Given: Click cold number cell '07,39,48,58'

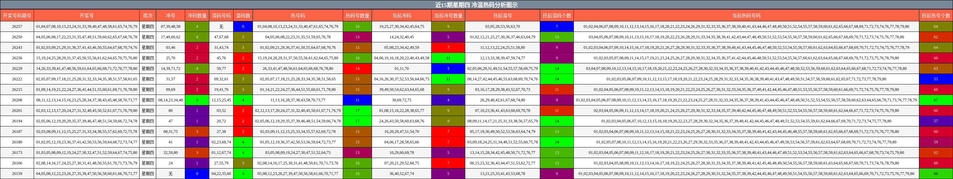Looking at the screenshot, I should 171,26.
